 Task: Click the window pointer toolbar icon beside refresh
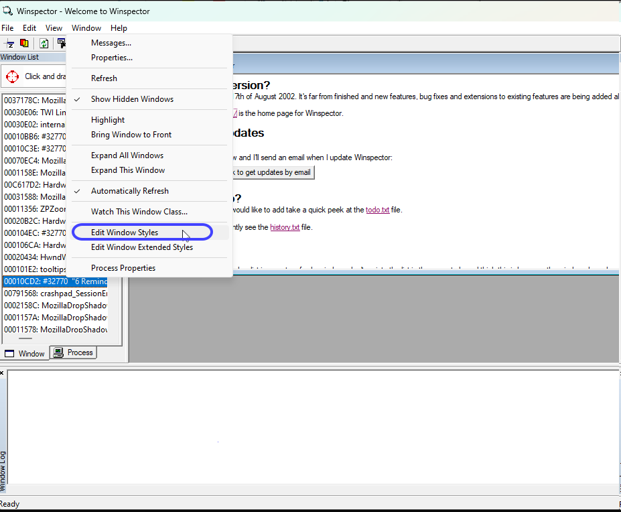click(62, 43)
